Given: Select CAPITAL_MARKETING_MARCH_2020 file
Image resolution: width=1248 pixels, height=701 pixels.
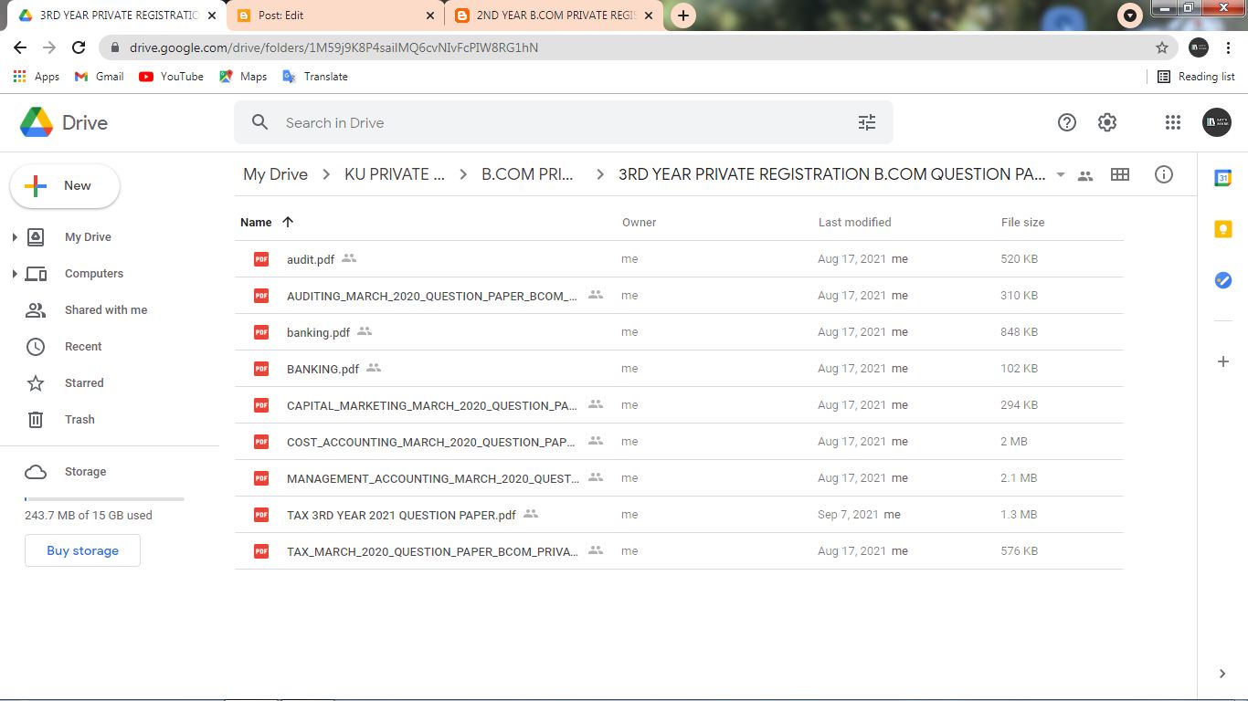Looking at the screenshot, I should tap(679, 405).
